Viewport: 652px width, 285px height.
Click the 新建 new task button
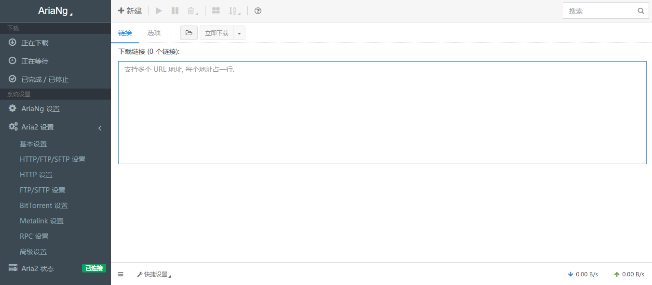(x=130, y=11)
